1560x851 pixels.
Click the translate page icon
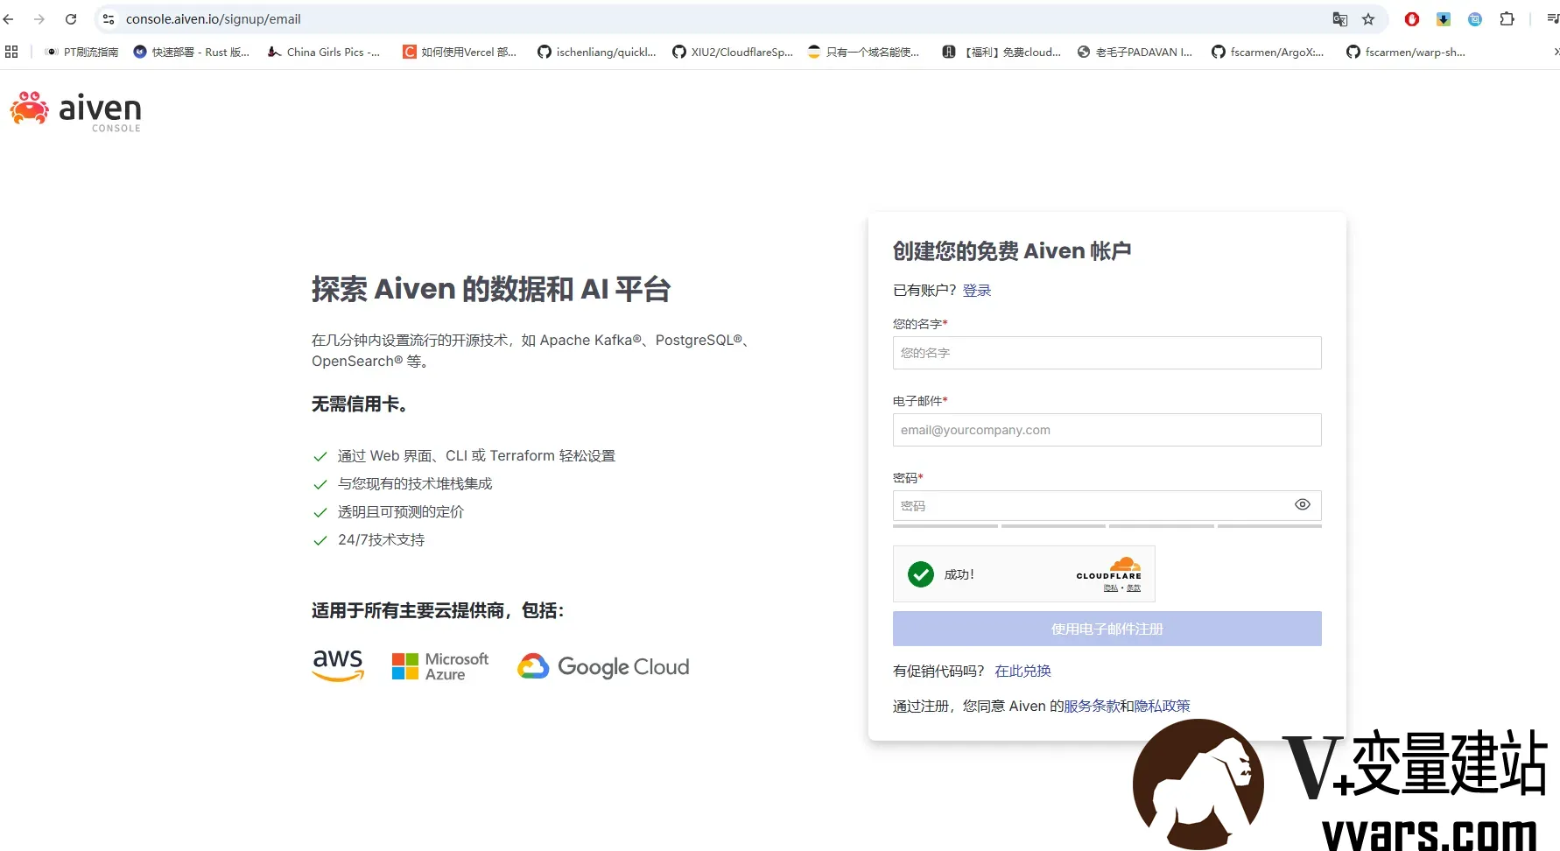(1339, 18)
